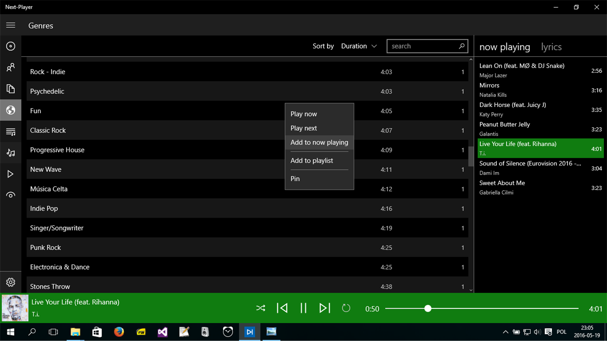
Task: Open the Sort by Duration dropdown
Action: click(359, 46)
